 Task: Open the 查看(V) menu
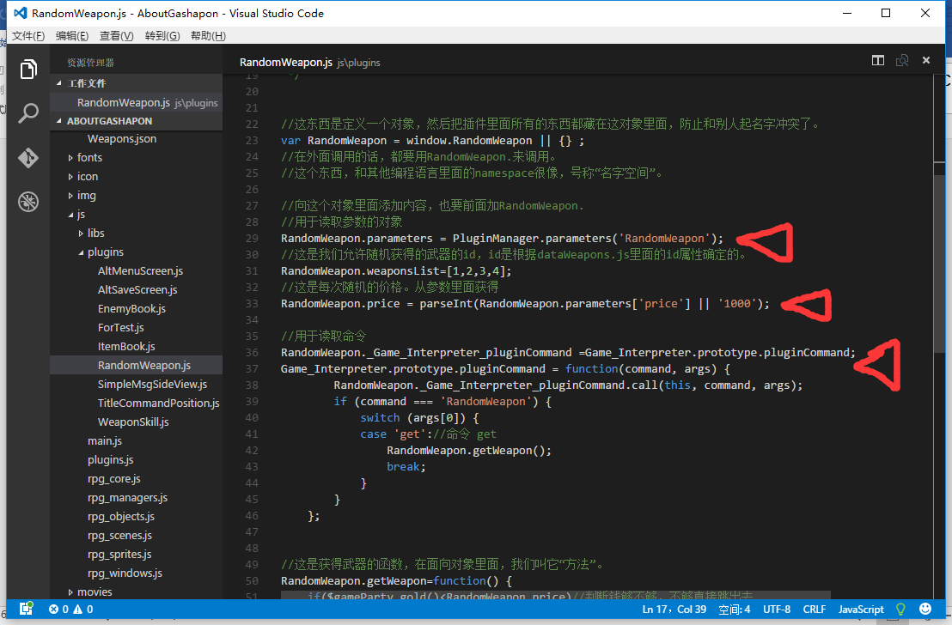(x=117, y=36)
